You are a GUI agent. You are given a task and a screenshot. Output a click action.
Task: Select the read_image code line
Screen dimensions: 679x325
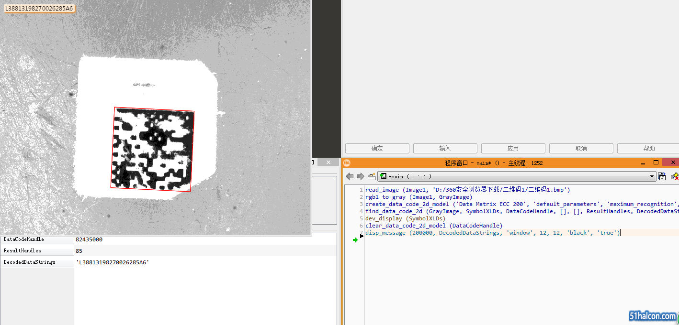pos(468,190)
